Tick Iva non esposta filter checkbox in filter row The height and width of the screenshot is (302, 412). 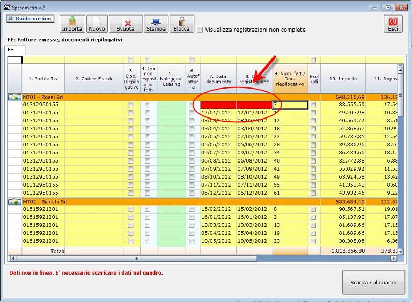[x=148, y=60]
